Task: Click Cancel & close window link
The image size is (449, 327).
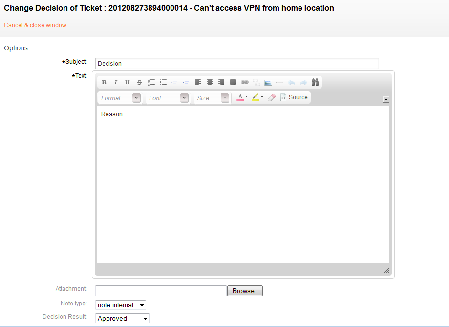Action: tap(35, 25)
